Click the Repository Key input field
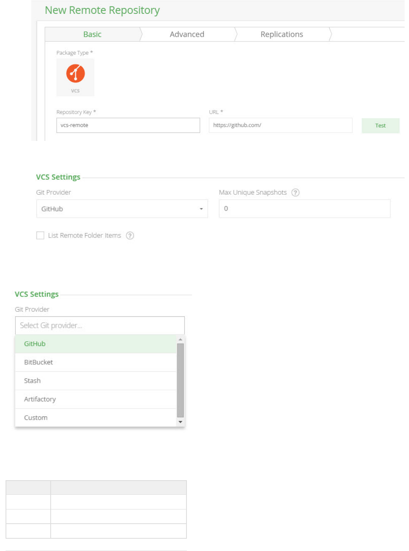Image resolution: width=409 pixels, height=551 pixels. (128, 125)
